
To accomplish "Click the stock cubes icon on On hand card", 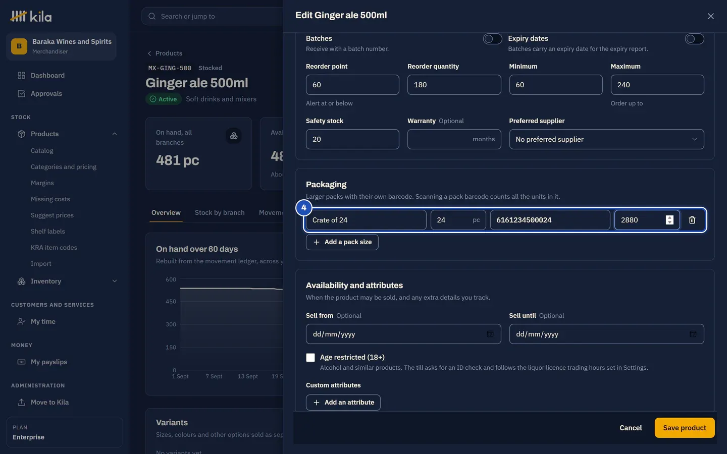I will 234,136.
